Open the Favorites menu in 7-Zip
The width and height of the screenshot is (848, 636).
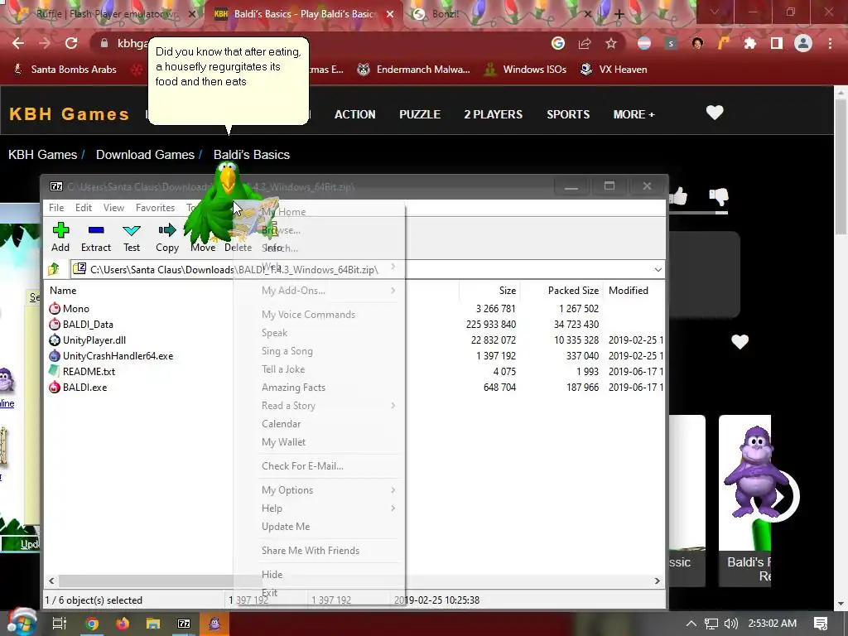click(x=155, y=208)
